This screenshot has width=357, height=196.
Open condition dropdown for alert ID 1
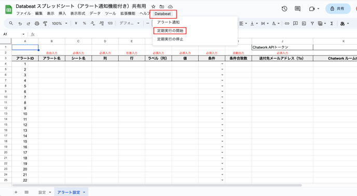(x=222, y=64)
